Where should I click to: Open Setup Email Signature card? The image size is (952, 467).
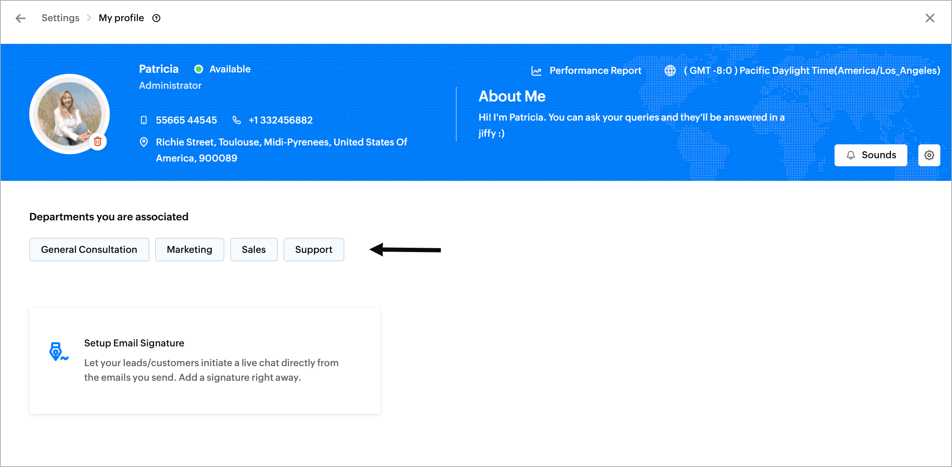coord(205,361)
